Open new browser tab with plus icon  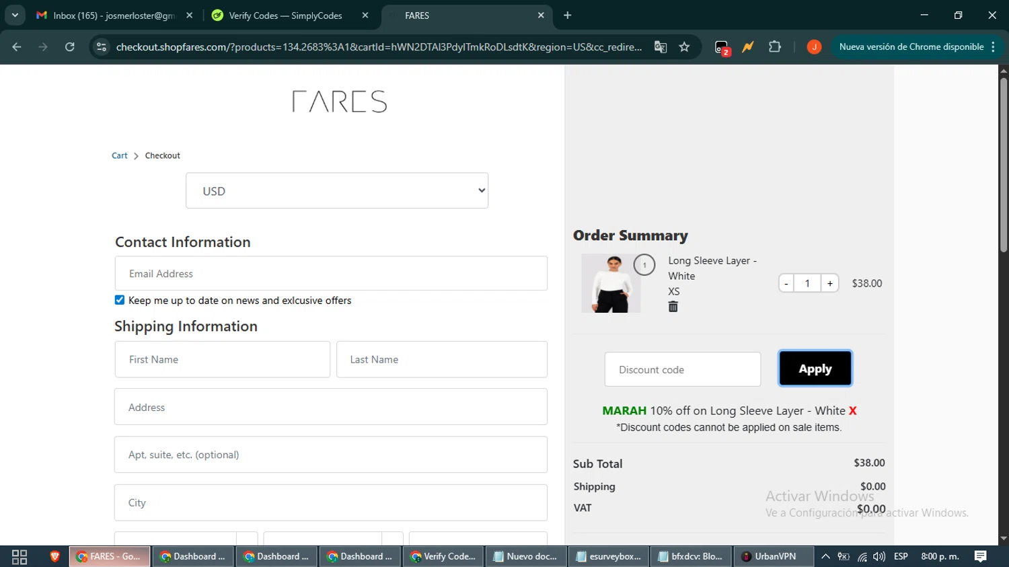[x=568, y=15]
